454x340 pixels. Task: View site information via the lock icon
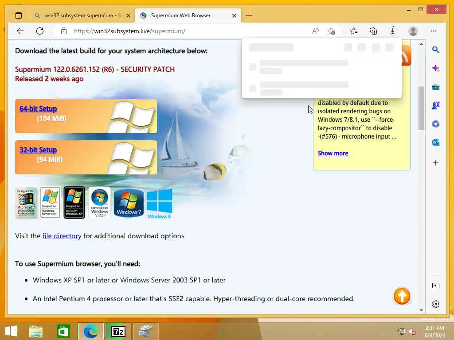tap(64, 31)
